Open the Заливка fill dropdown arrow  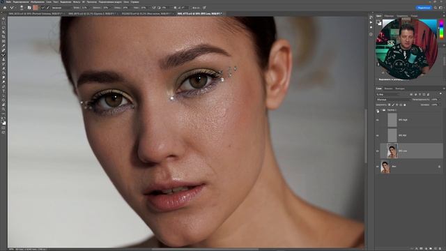[x=440, y=105]
